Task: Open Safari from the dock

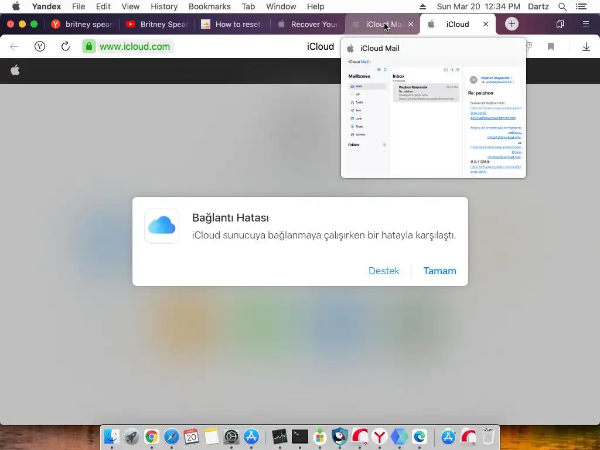Action: [x=172, y=437]
